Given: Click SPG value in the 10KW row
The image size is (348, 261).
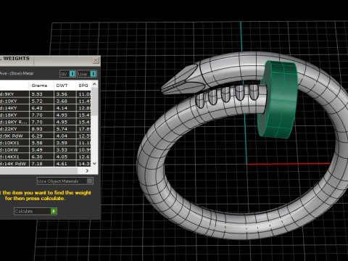Looking at the screenshot, I should click(85, 150).
